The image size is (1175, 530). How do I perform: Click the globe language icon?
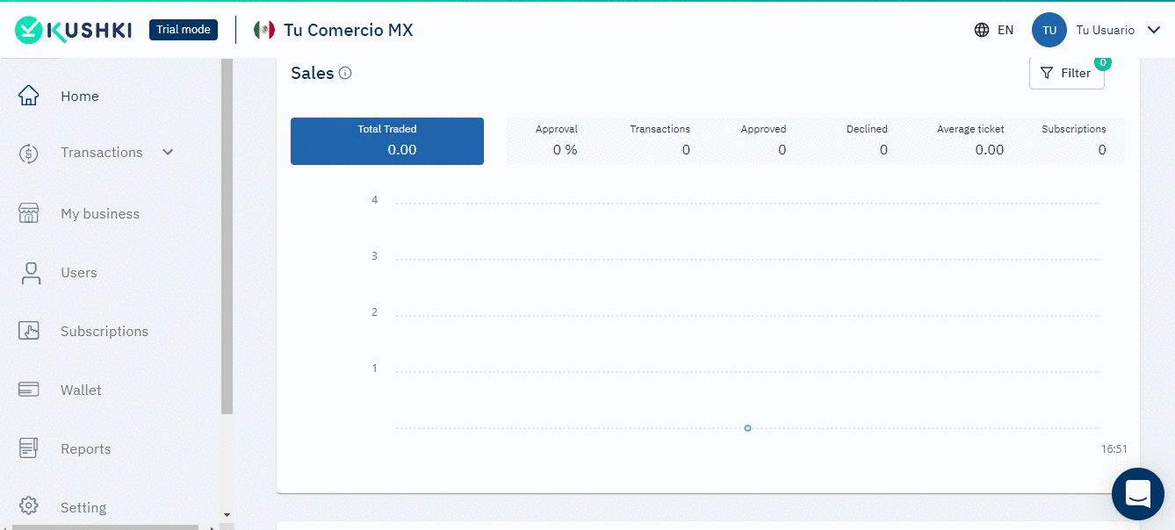point(982,30)
